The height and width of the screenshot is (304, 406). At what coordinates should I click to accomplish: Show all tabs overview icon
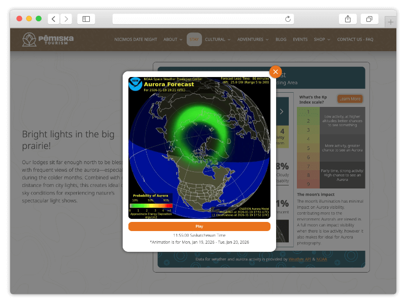[369, 19]
